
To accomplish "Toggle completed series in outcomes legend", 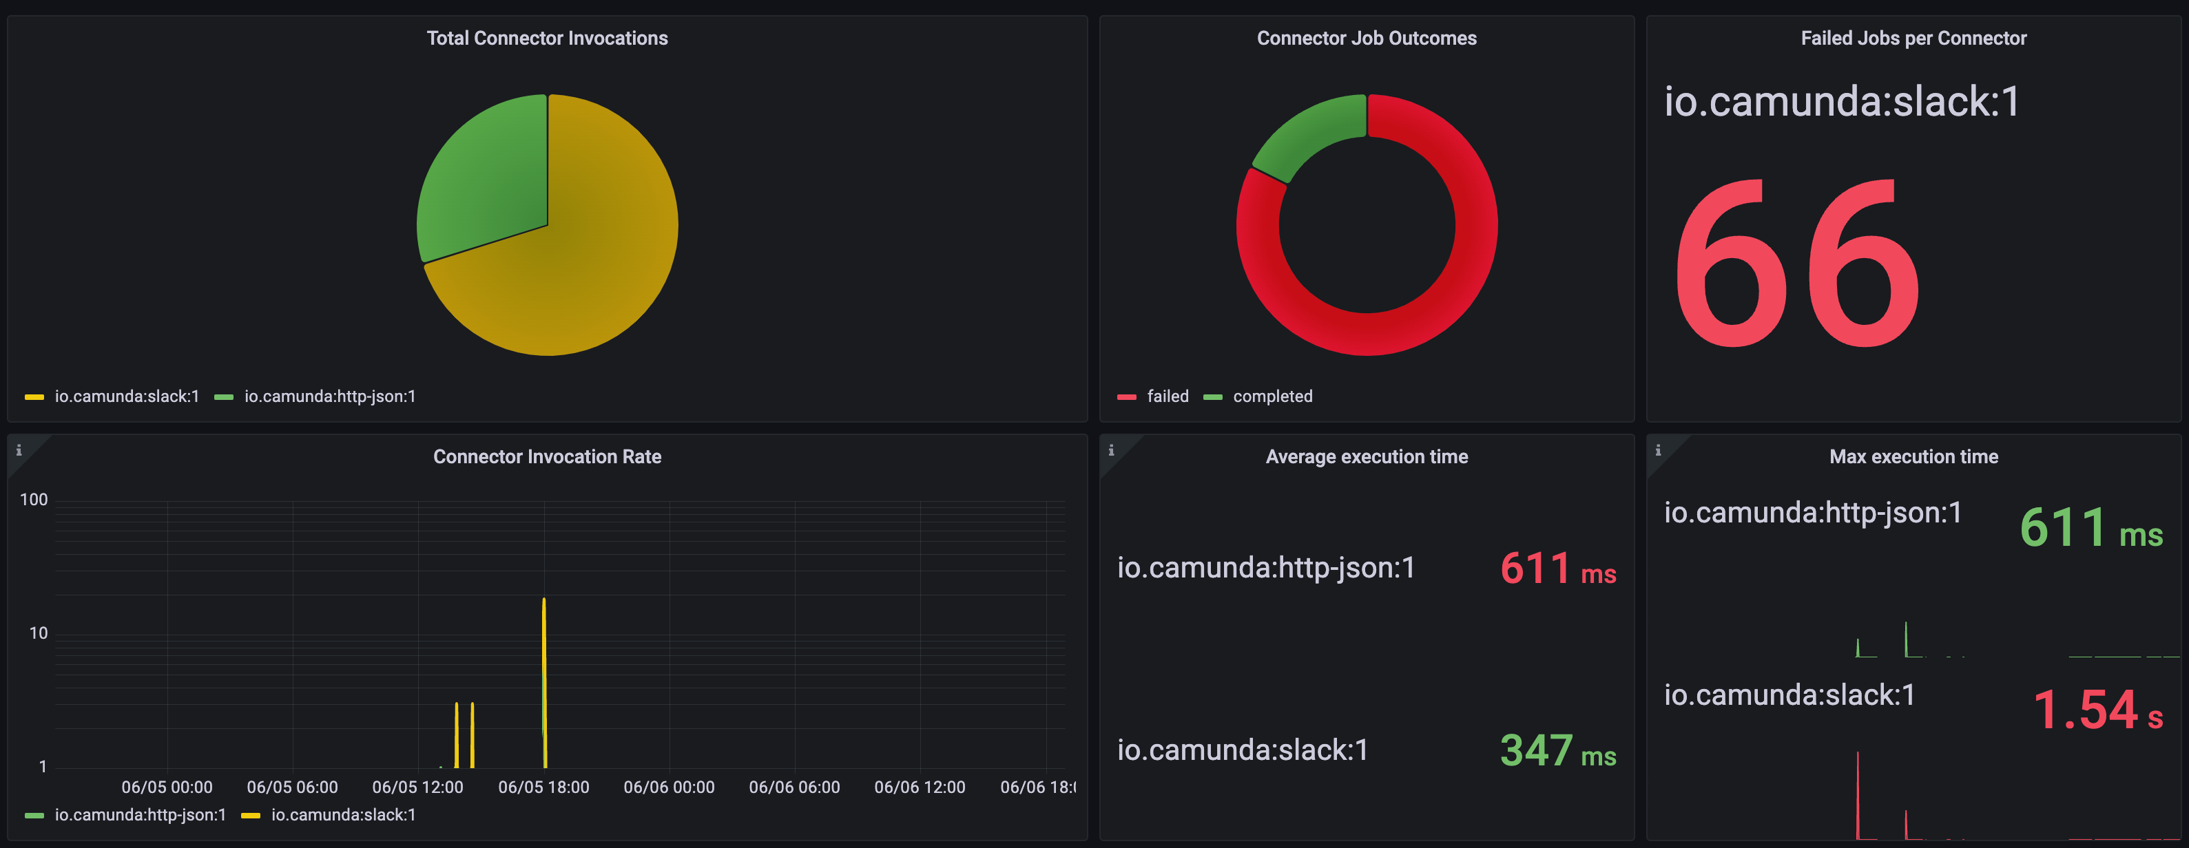I will coord(1272,396).
